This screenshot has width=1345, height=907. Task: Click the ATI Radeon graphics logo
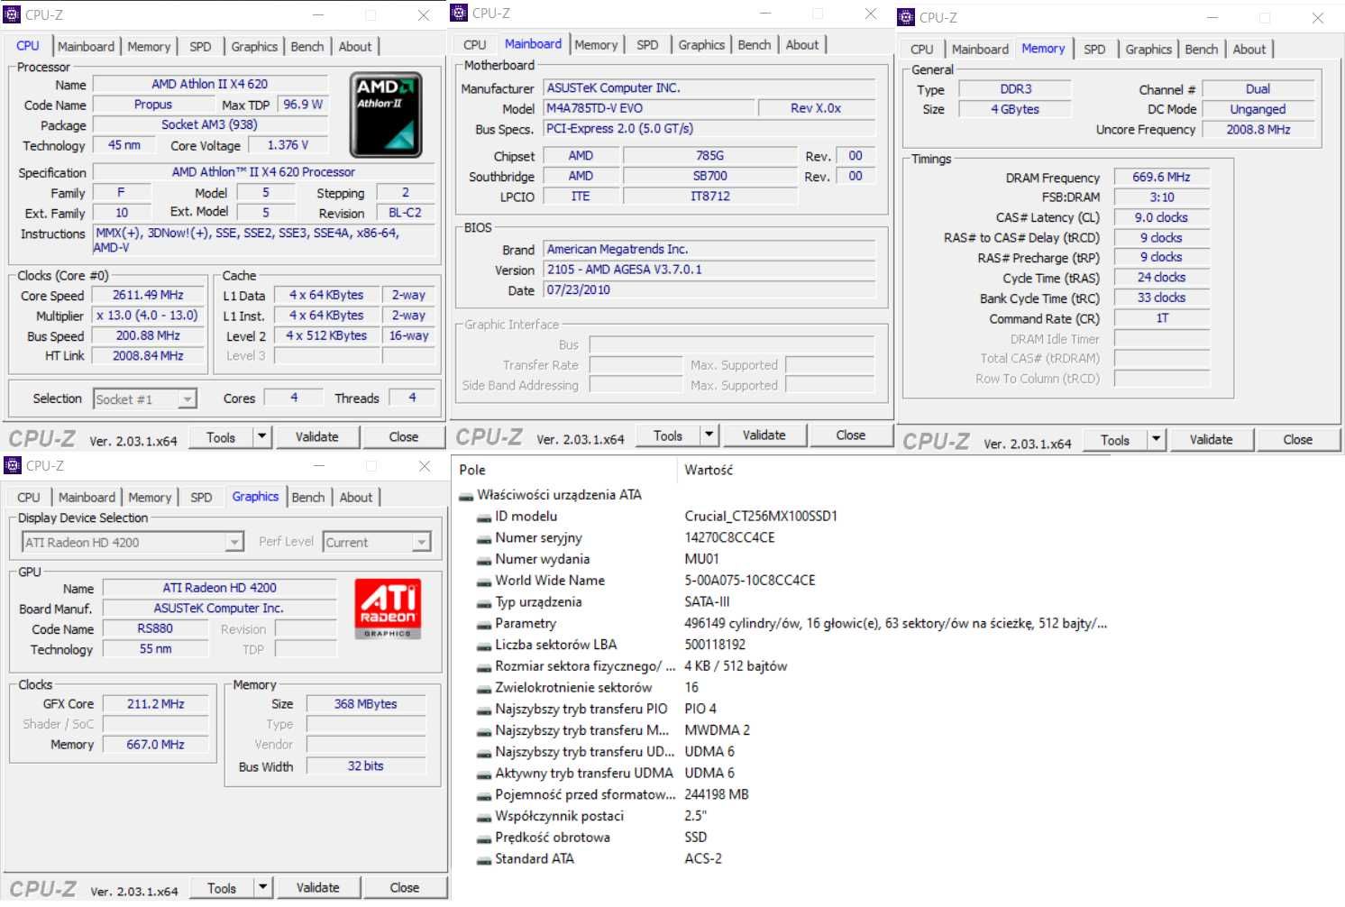point(388,609)
